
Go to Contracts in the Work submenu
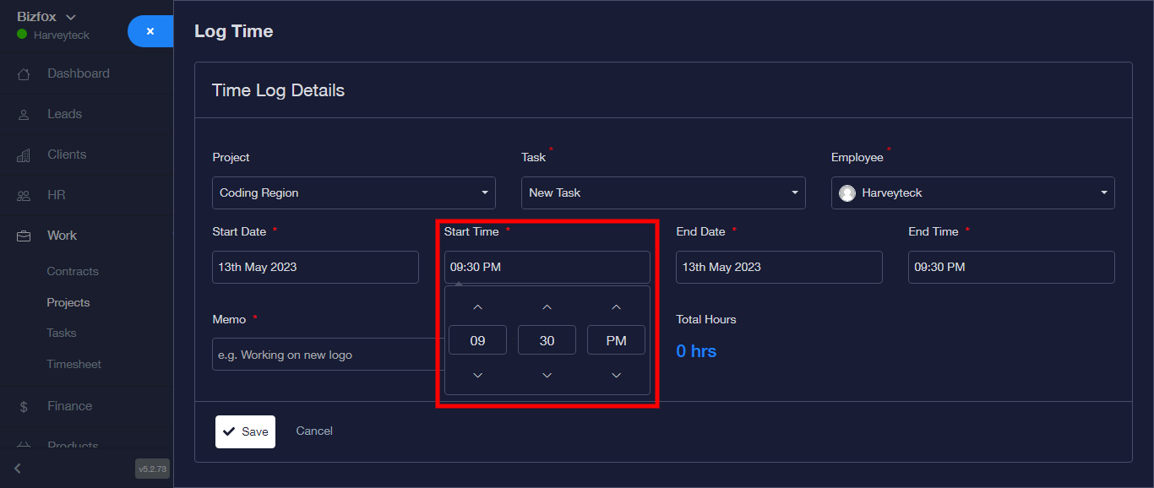click(x=73, y=272)
